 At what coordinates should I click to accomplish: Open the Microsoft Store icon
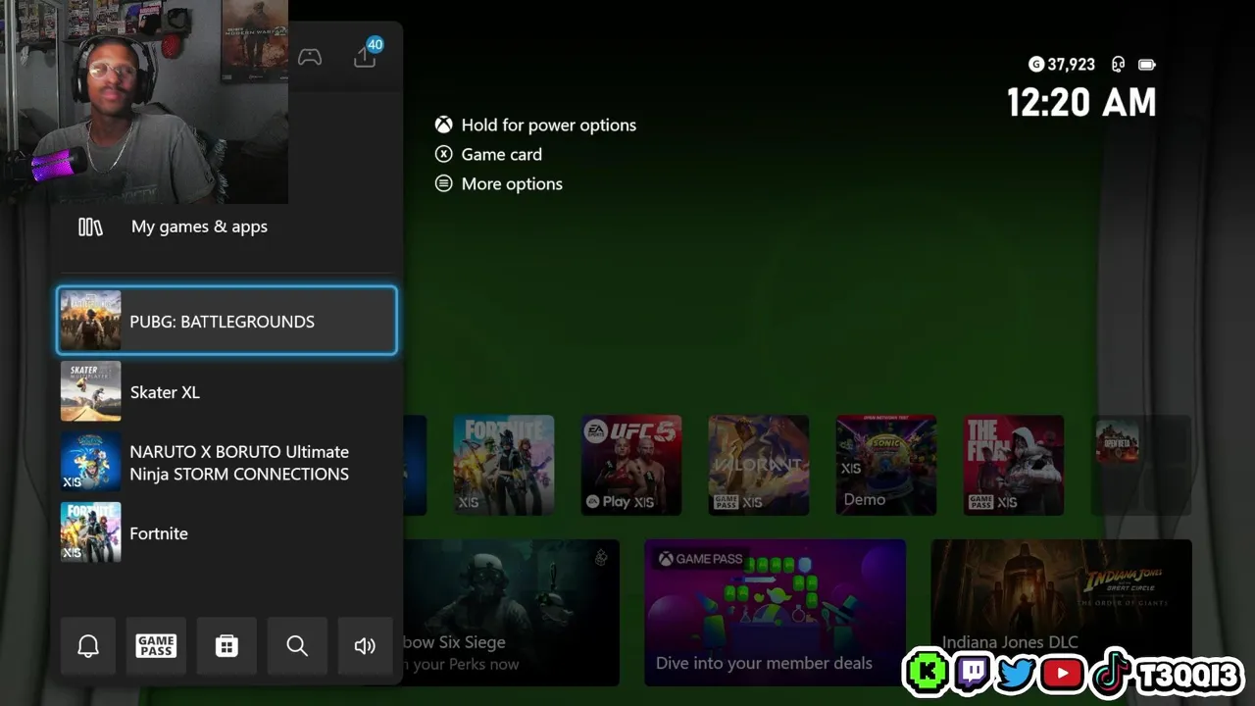[x=226, y=645]
